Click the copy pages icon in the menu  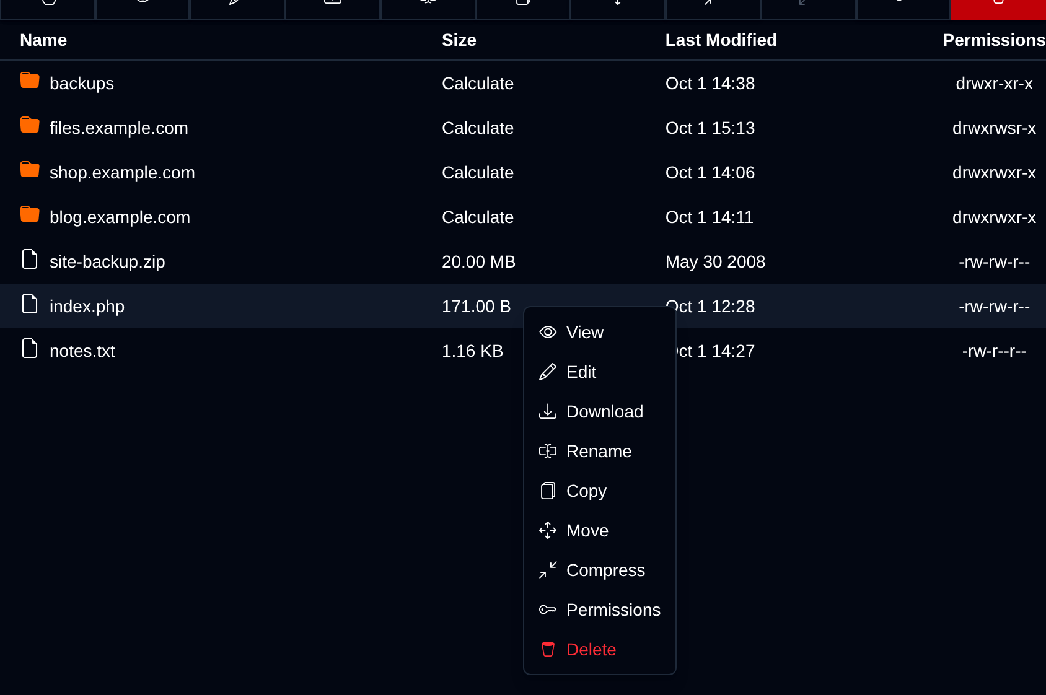(x=548, y=491)
